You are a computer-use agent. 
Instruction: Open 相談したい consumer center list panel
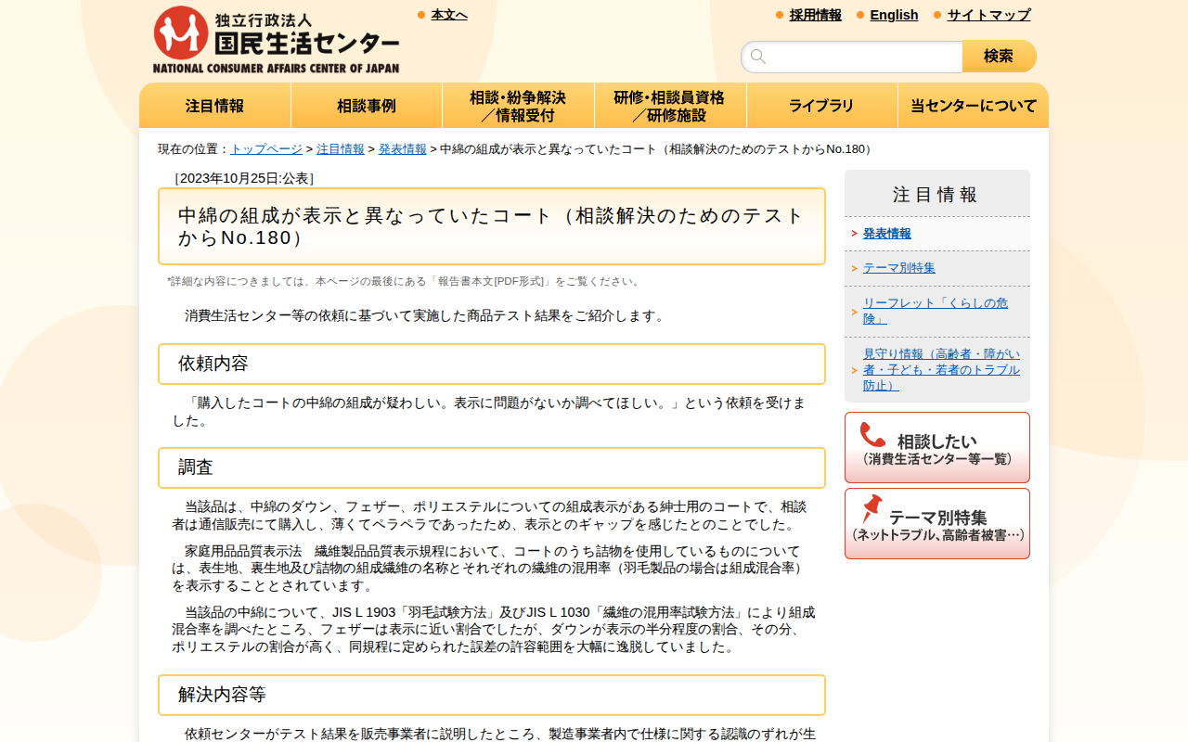[936, 447]
